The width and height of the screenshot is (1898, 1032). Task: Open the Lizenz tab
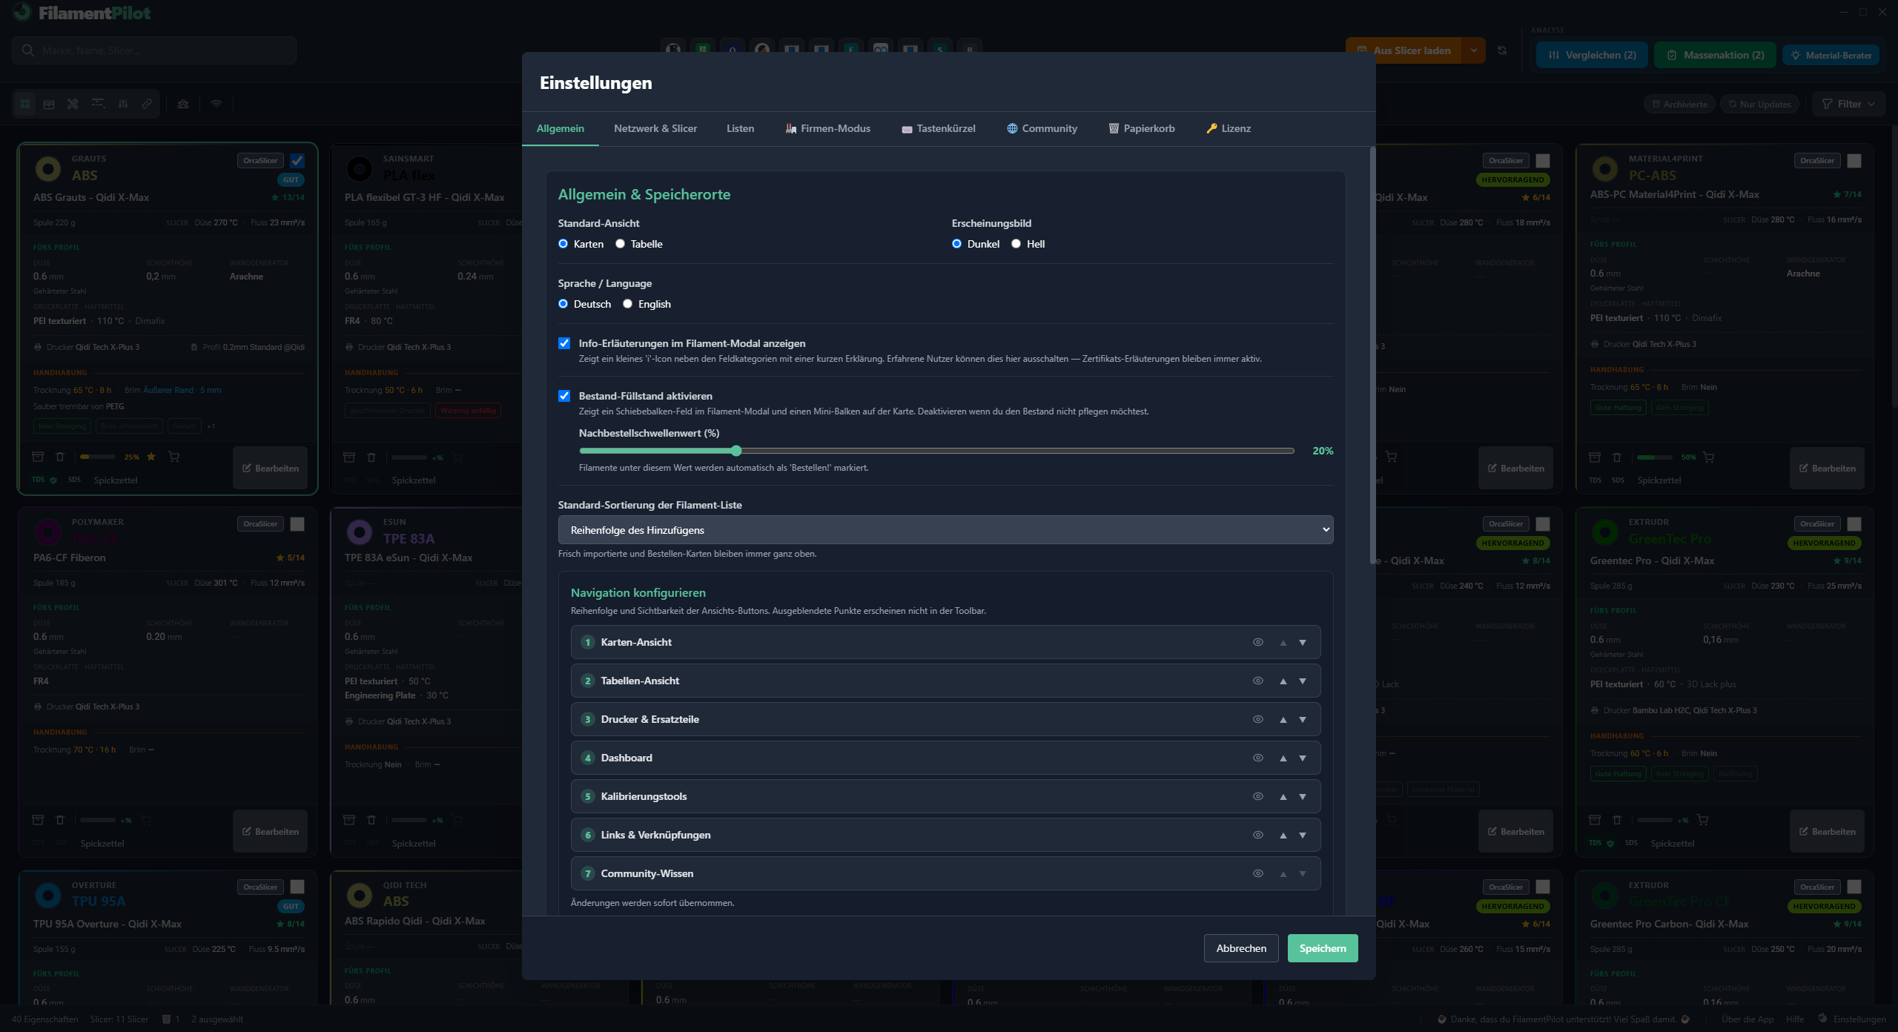pos(1229,128)
